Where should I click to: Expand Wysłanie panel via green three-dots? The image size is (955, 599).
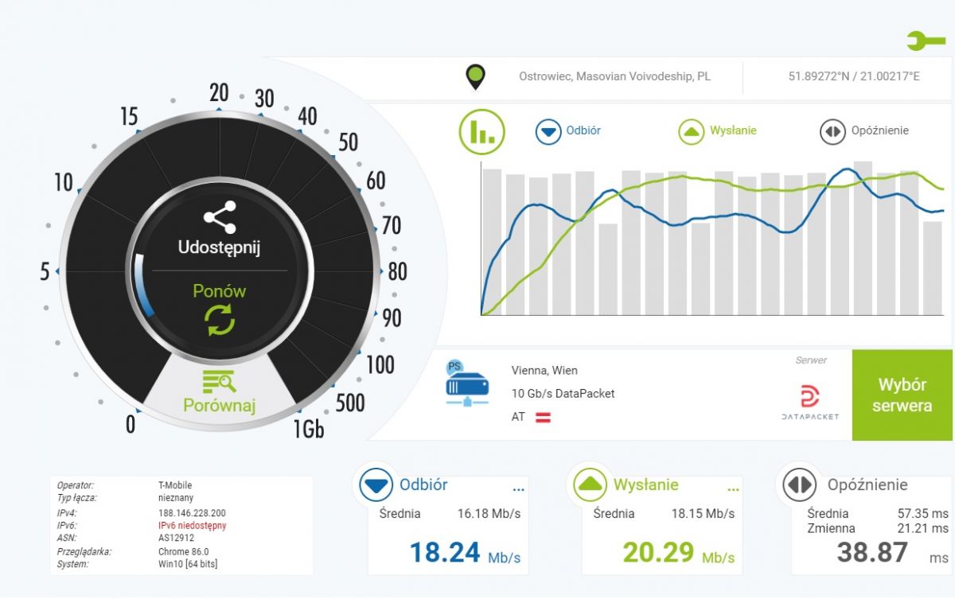tap(733, 488)
